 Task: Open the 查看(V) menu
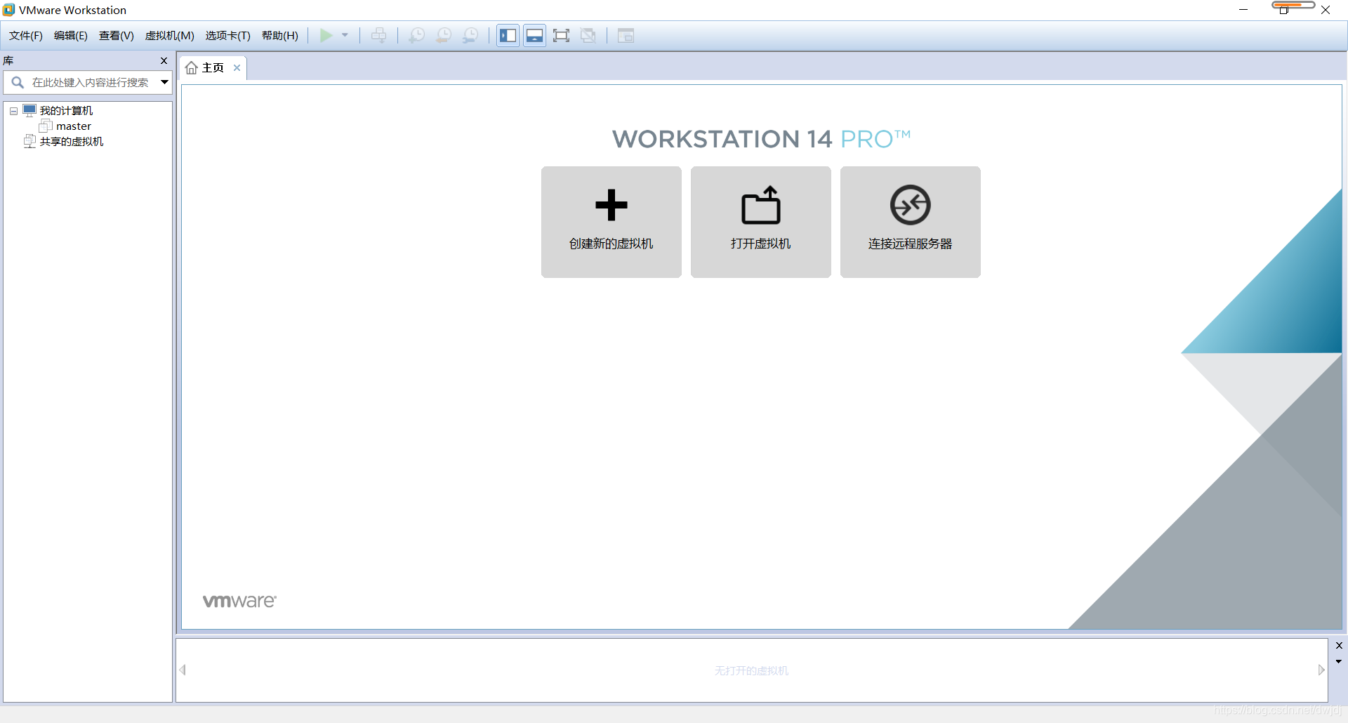tap(117, 35)
